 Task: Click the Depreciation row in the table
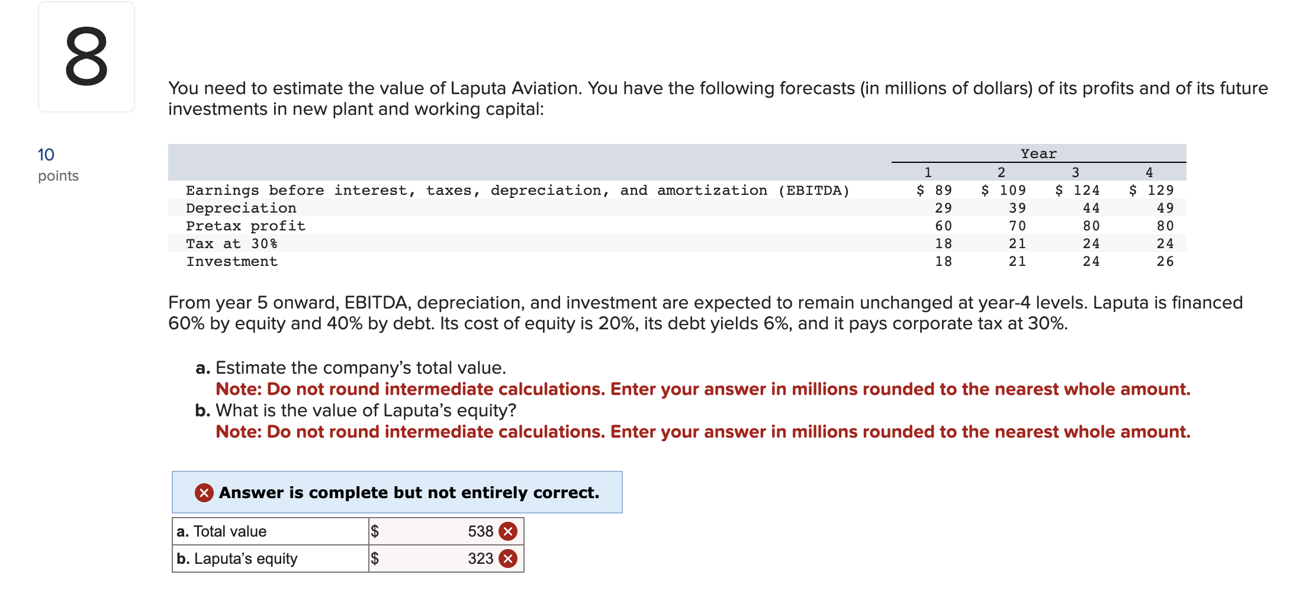(x=241, y=208)
